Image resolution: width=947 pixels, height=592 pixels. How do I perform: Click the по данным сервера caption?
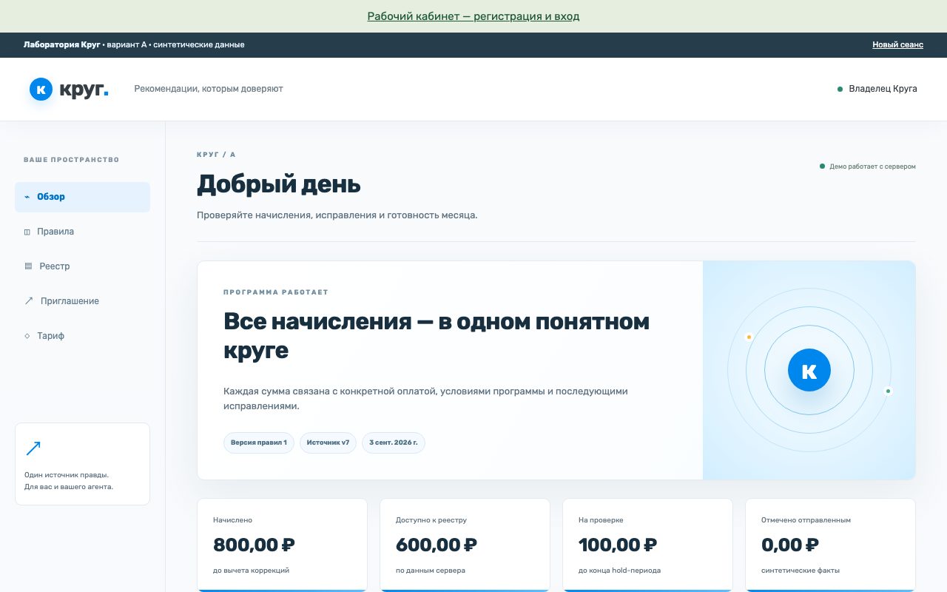point(431,571)
